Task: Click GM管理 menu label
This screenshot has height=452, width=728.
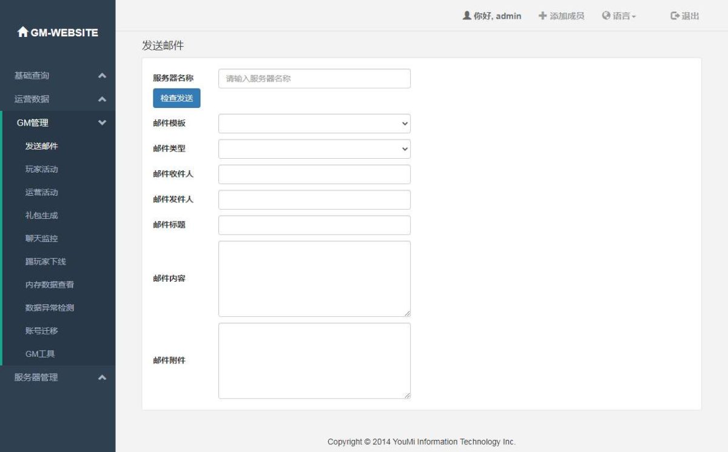Action: (33, 123)
